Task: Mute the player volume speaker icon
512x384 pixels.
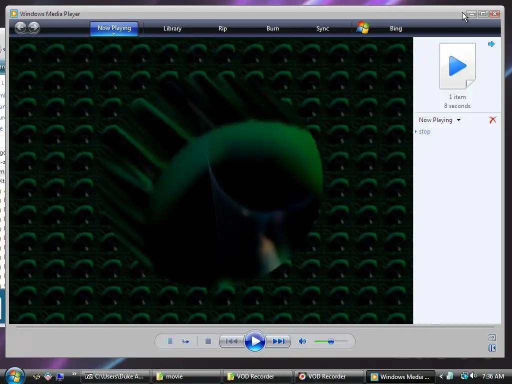Action: 302,341
